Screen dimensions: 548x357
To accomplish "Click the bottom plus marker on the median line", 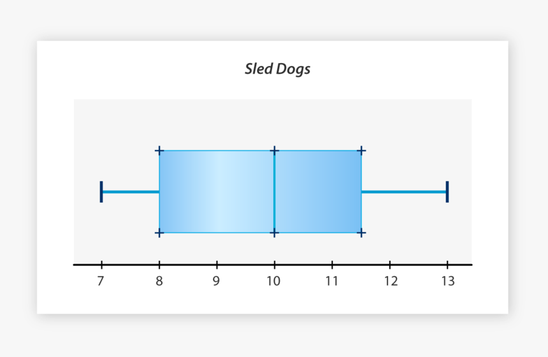I will click(x=274, y=233).
